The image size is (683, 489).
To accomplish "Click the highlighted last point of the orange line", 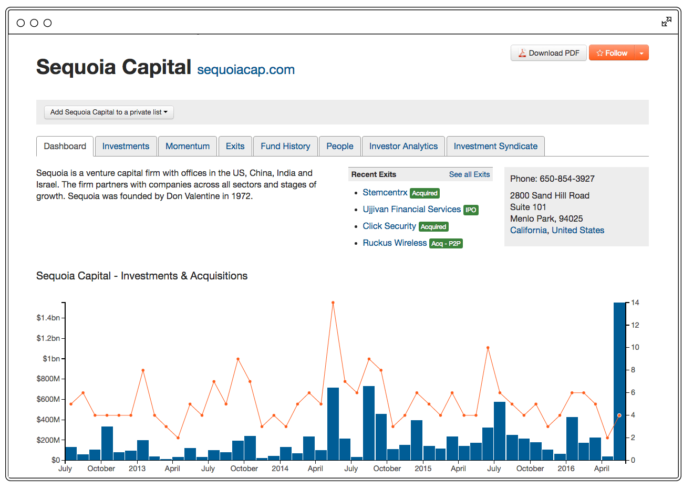I will point(619,415).
